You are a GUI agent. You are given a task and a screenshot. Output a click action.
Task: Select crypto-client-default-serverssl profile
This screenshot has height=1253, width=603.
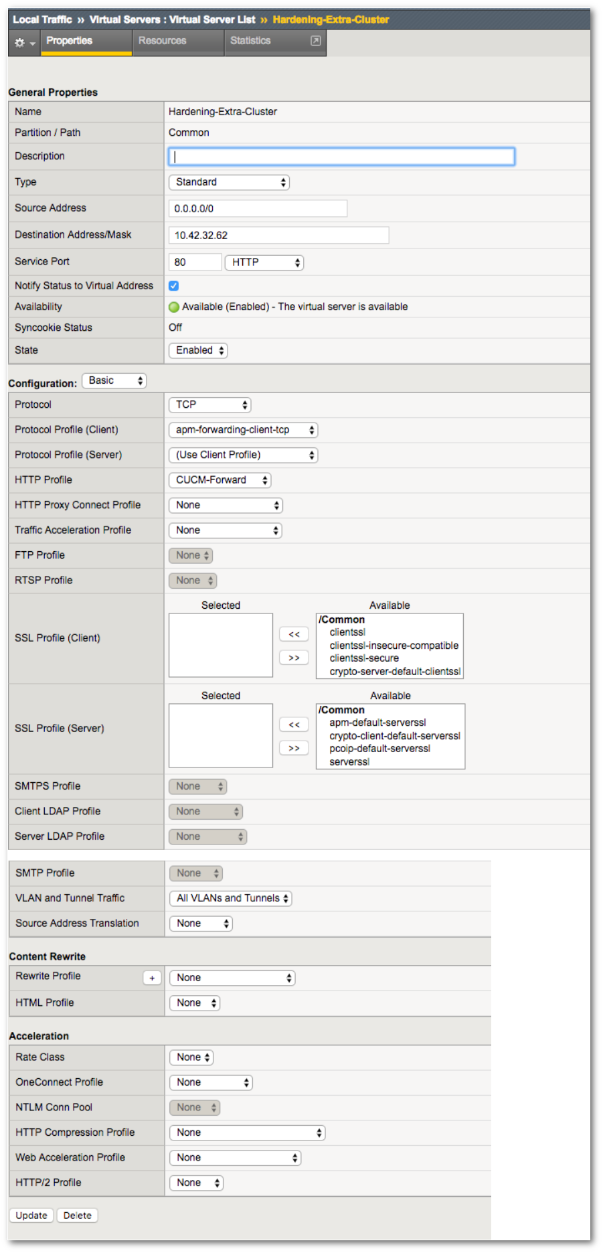click(x=395, y=736)
